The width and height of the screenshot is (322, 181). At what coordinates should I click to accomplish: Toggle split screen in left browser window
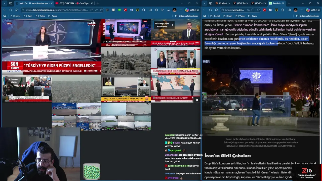[150, 10]
